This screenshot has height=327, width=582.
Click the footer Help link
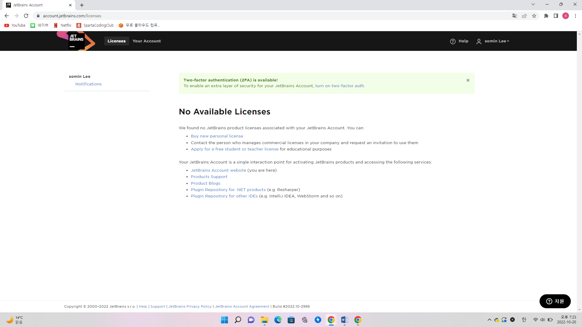(x=143, y=307)
